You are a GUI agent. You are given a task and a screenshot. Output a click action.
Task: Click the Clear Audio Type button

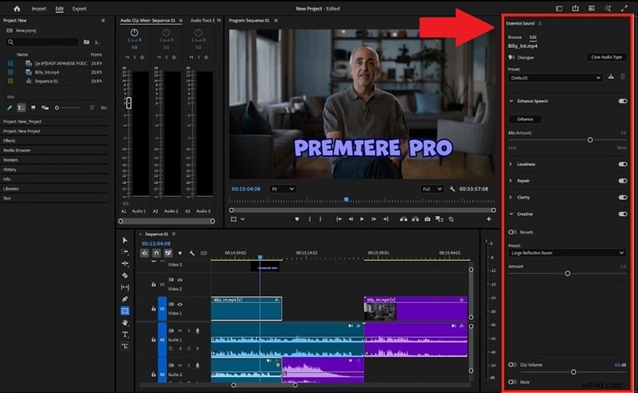click(x=606, y=57)
